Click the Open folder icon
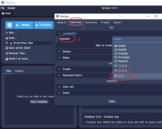Screen dimensions: 162x129 point(7,38)
